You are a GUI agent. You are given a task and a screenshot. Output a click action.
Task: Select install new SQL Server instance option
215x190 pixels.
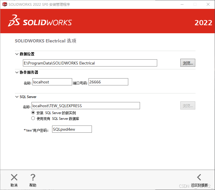point(33,113)
